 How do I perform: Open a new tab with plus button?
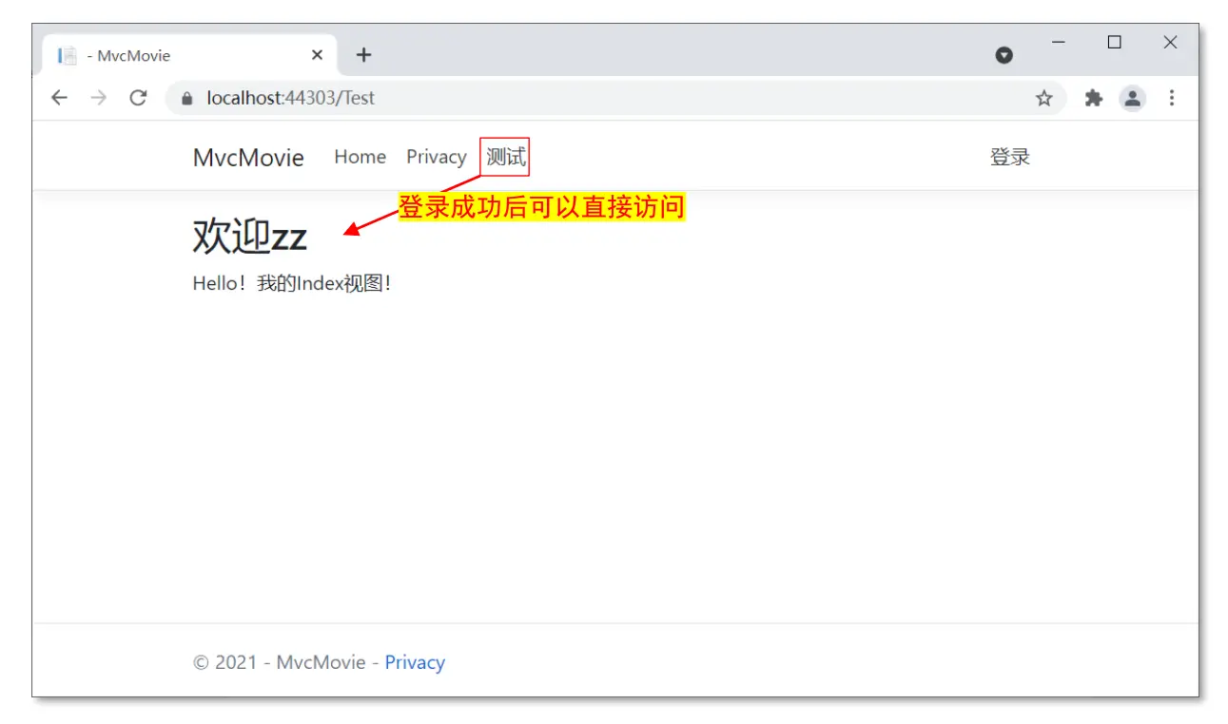tap(363, 55)
